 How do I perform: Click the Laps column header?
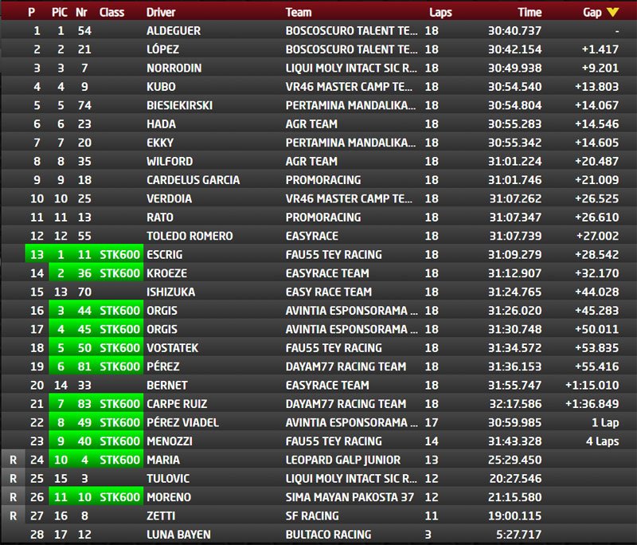point(440,13)
